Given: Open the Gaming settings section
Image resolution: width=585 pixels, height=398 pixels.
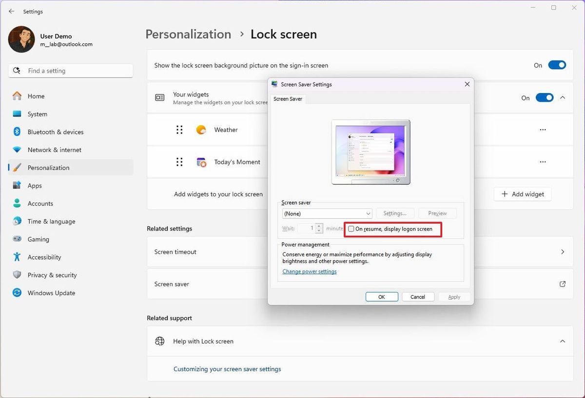Looking at the screenshot, I should pos(37,239).
